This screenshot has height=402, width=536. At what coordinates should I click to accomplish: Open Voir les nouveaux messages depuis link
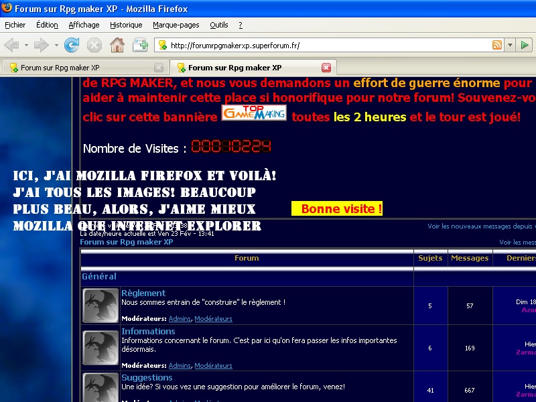coord(482,226)
